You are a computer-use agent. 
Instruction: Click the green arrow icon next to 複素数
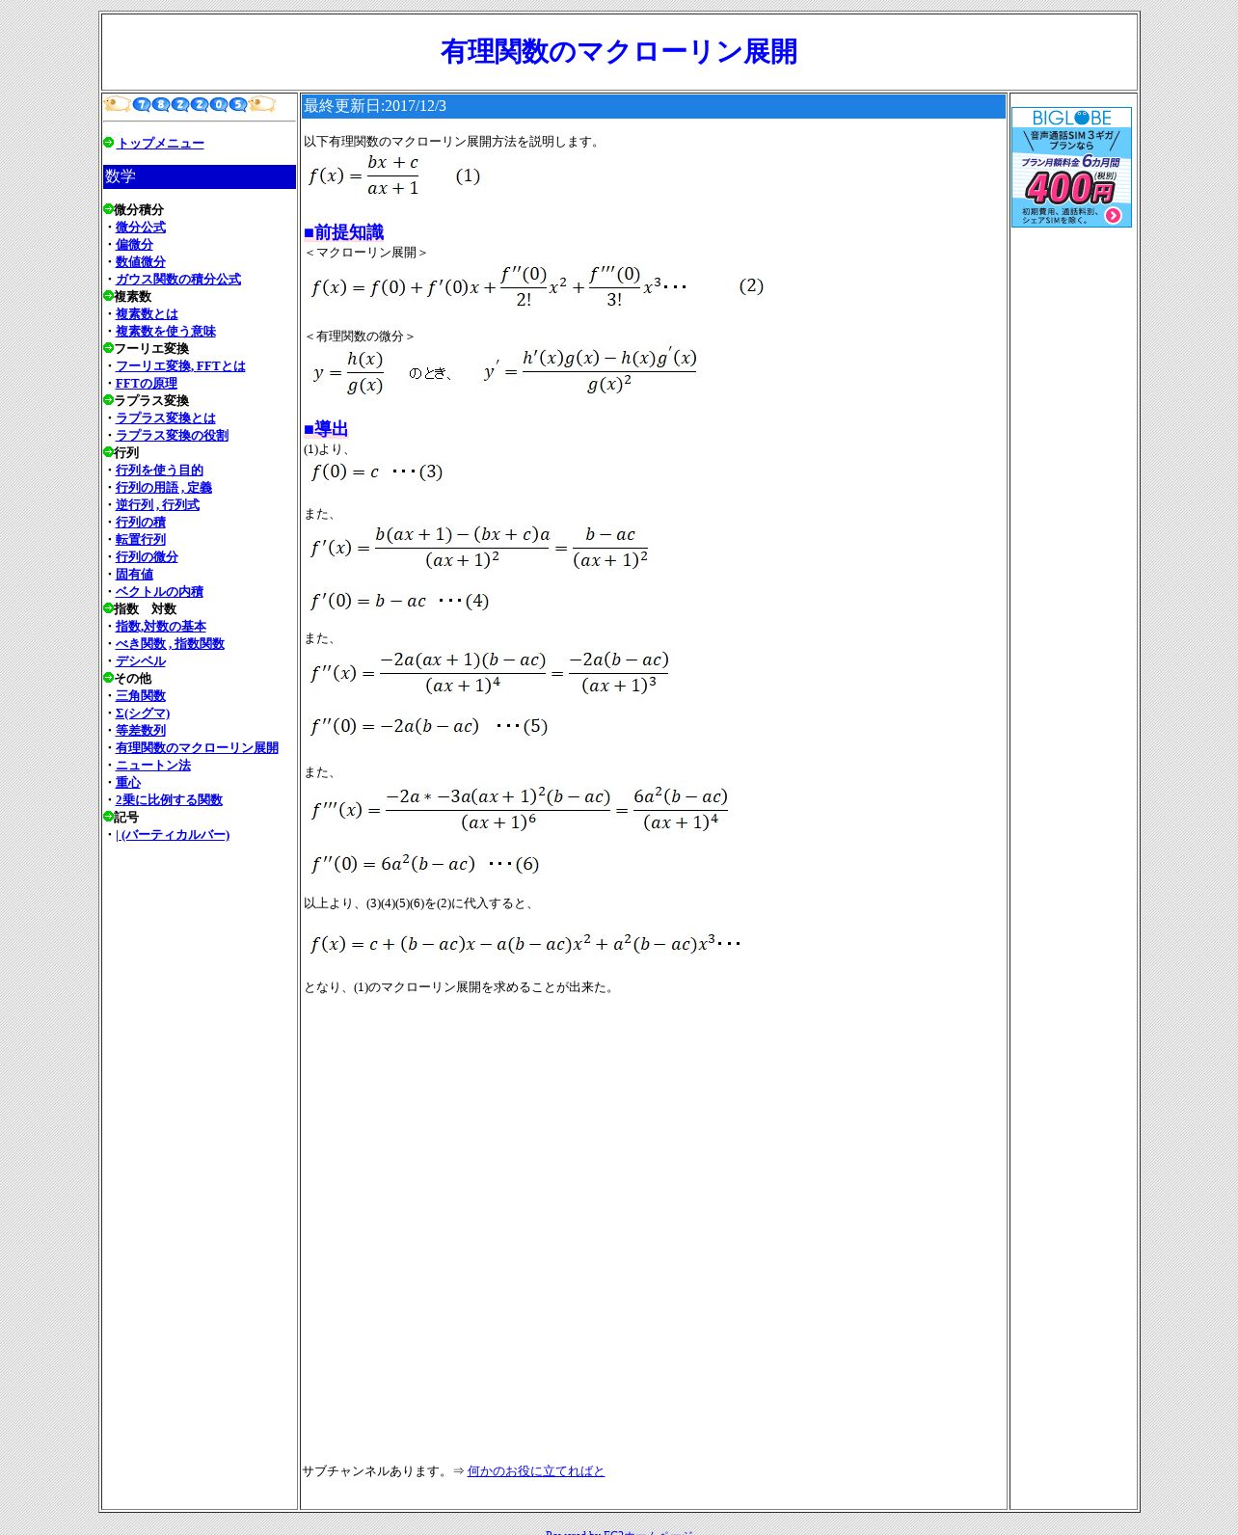click(x=108, y=296)
